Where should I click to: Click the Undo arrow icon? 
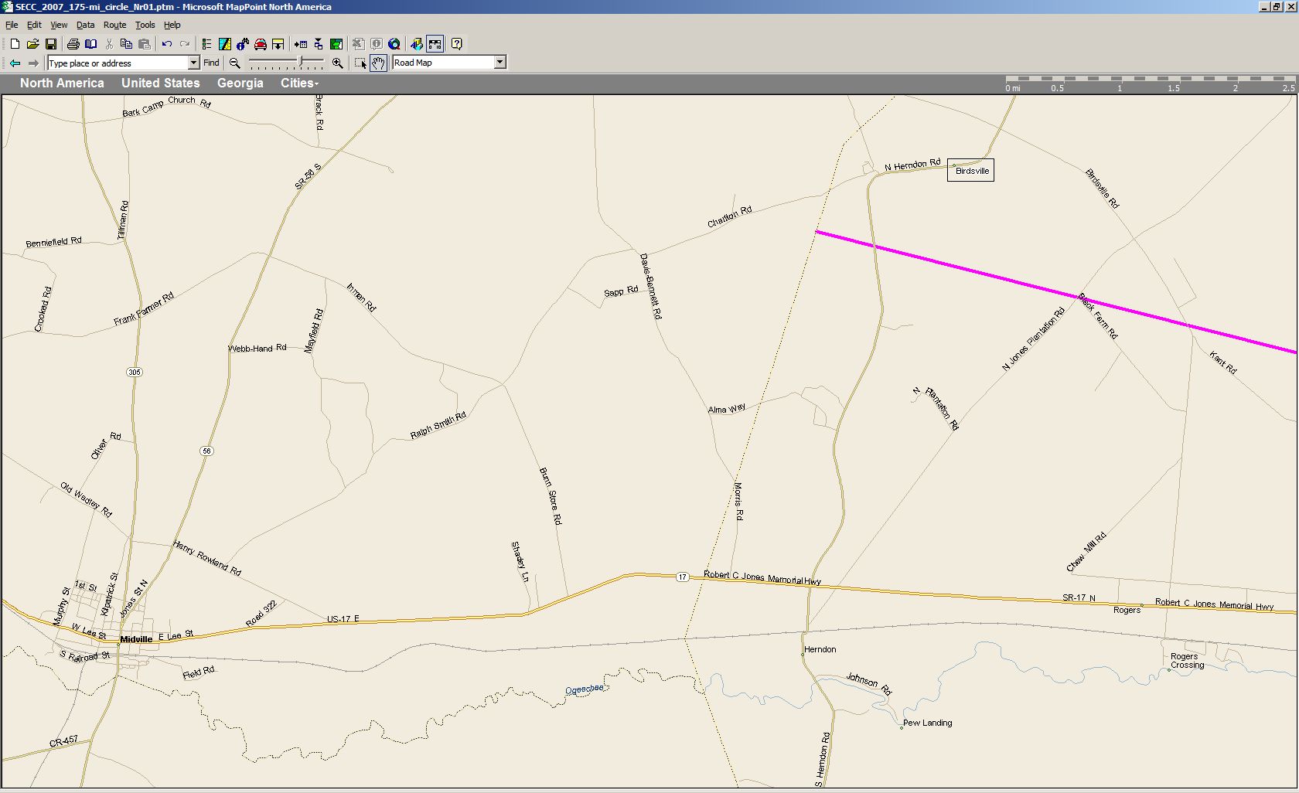tap(166, 44)
